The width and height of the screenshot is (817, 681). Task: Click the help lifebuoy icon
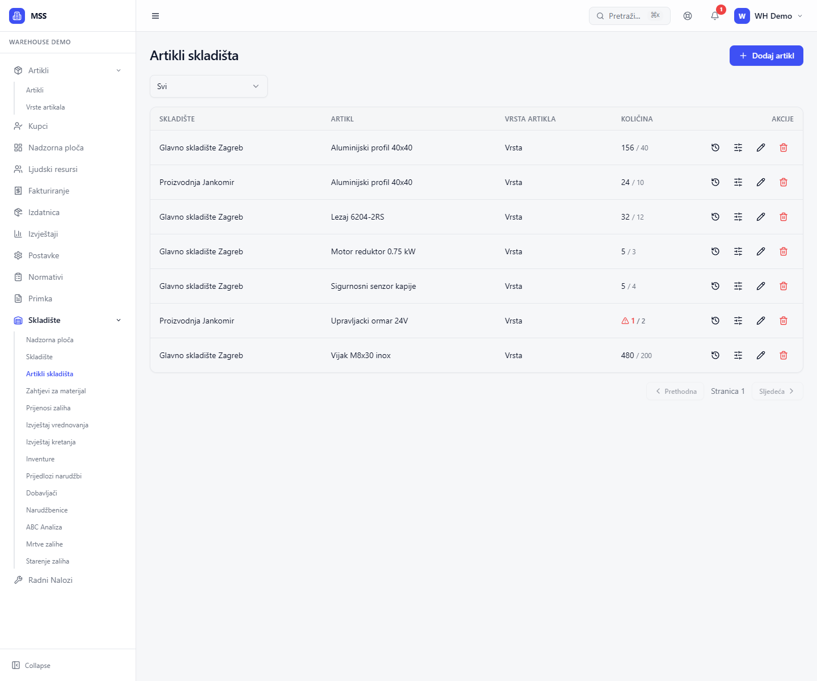(x=688, y=16)
